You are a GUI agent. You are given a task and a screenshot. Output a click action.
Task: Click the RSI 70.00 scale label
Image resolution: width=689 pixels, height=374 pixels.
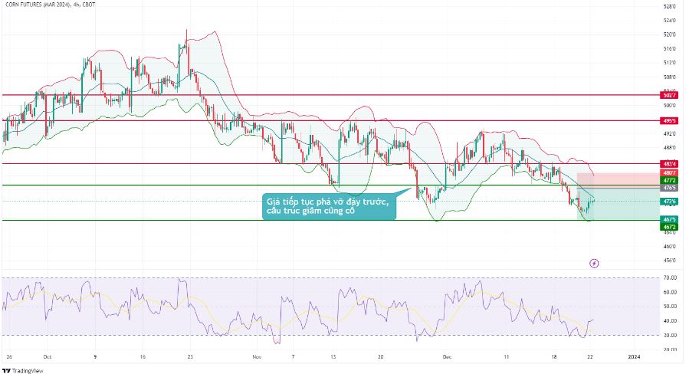pos(671,277)
